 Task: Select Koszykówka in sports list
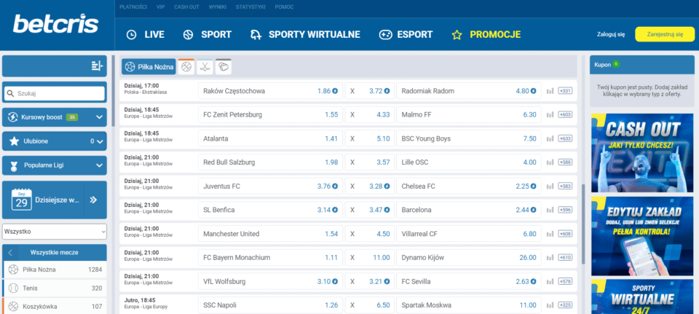click(x=55, y=307)
